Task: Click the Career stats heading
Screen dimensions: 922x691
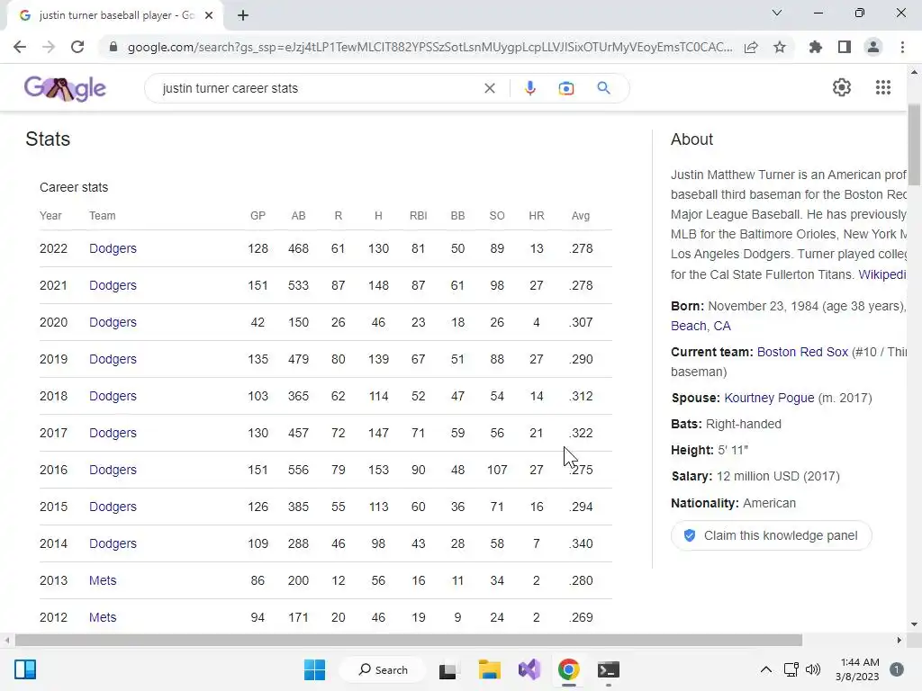Action: point(74,187)
